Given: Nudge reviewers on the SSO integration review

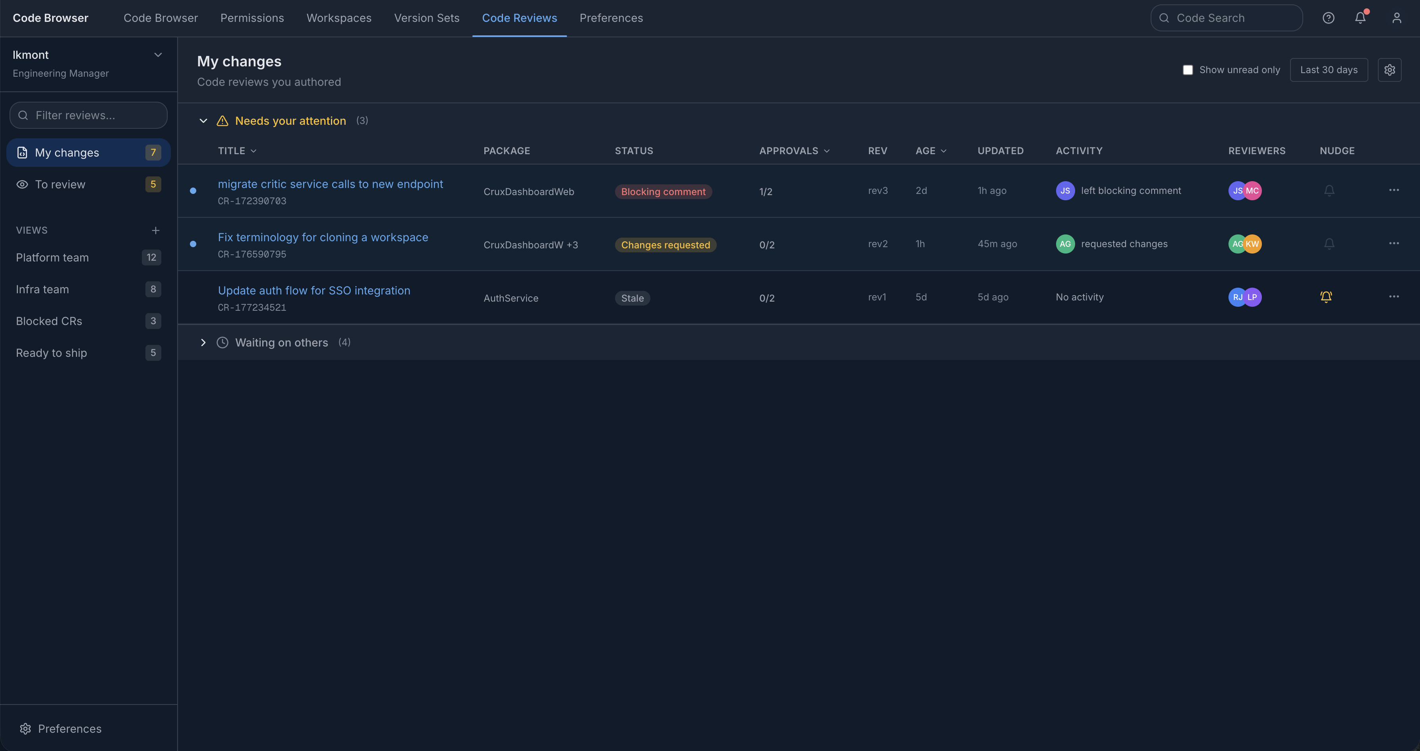Looking at the screenshot, I should click(x=1326, y=297).
